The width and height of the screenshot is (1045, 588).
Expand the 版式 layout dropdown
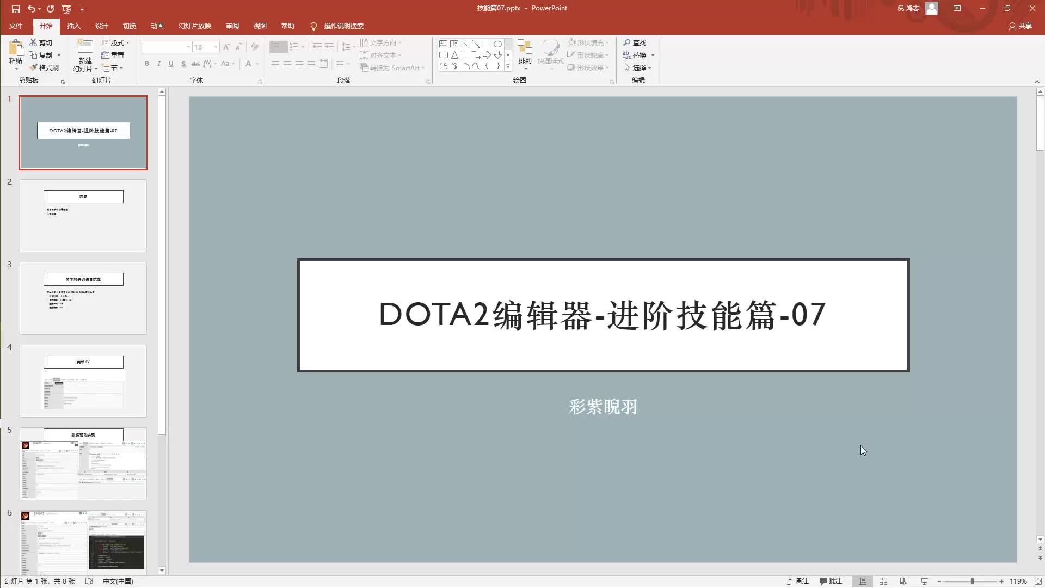(115, 42)
